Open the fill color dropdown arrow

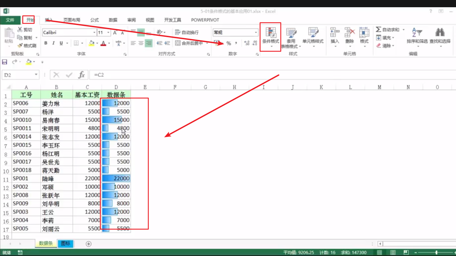click(x=97, y=43)
